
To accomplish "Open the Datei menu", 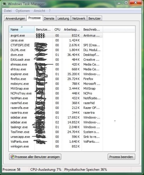I will (x=8, y=11).
